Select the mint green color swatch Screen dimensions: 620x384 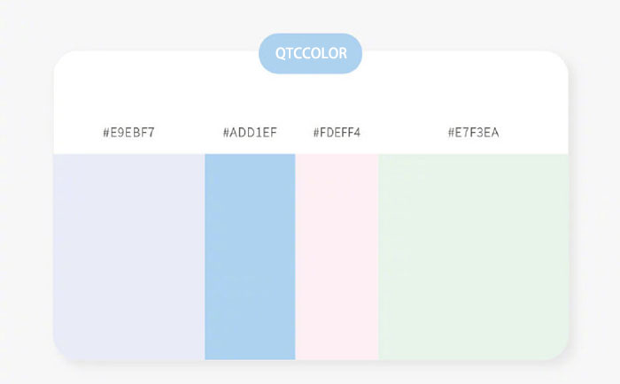(x=473, y=257)
